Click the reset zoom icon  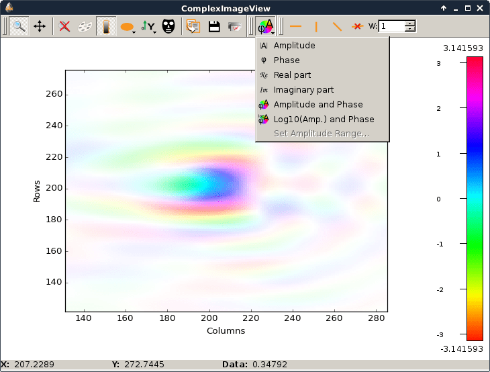click(x=64, y=26)
